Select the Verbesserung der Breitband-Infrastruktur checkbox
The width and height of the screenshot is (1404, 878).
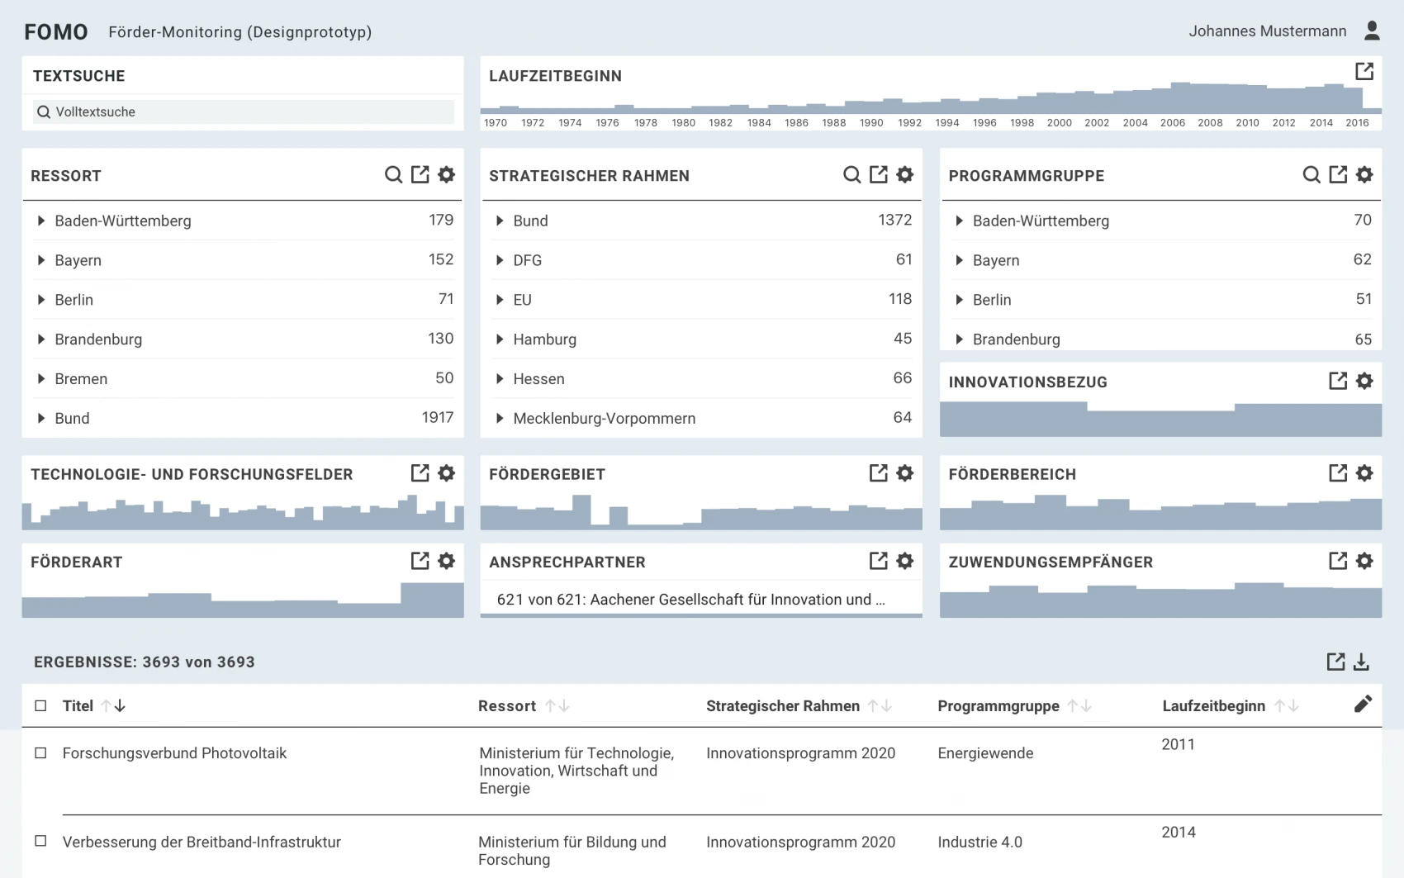coord(40,841)
